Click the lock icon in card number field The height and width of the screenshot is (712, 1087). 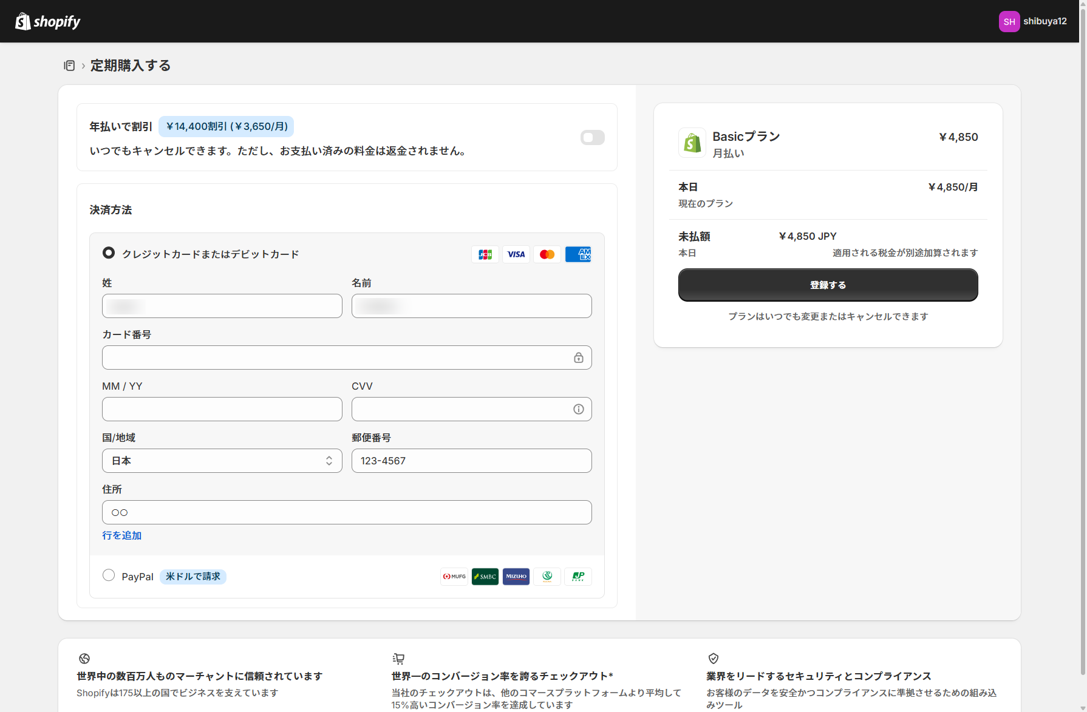579,358
